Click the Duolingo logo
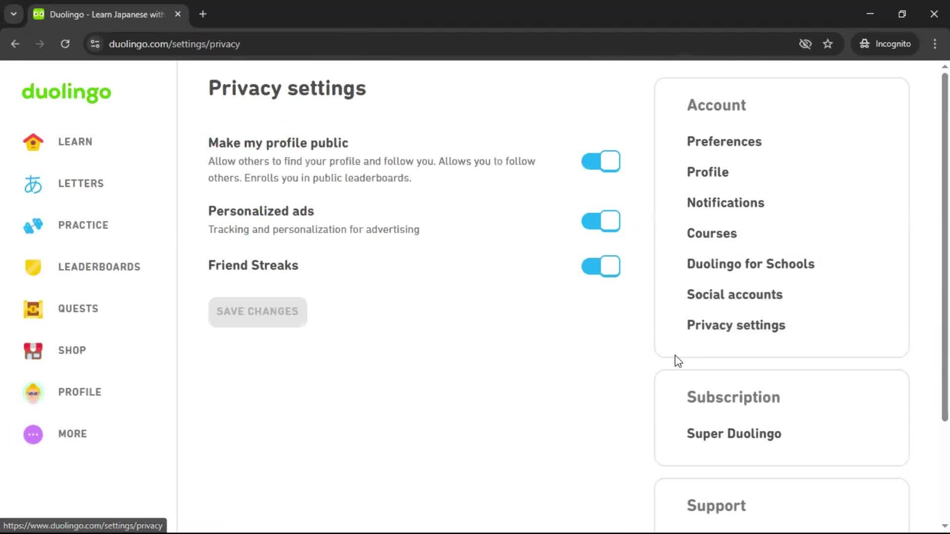Viewport: 950px width, 534px height. [x=66, y=93]
